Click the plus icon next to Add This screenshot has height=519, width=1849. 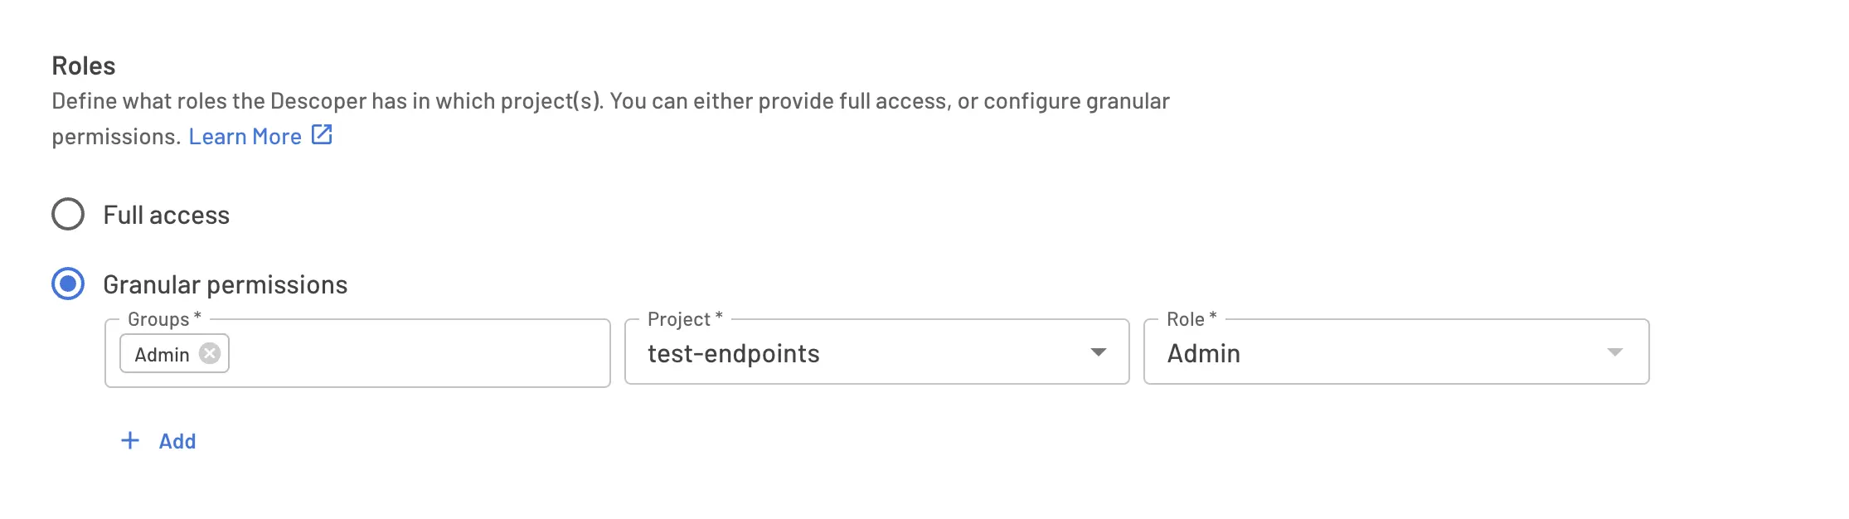click(129, 441)
